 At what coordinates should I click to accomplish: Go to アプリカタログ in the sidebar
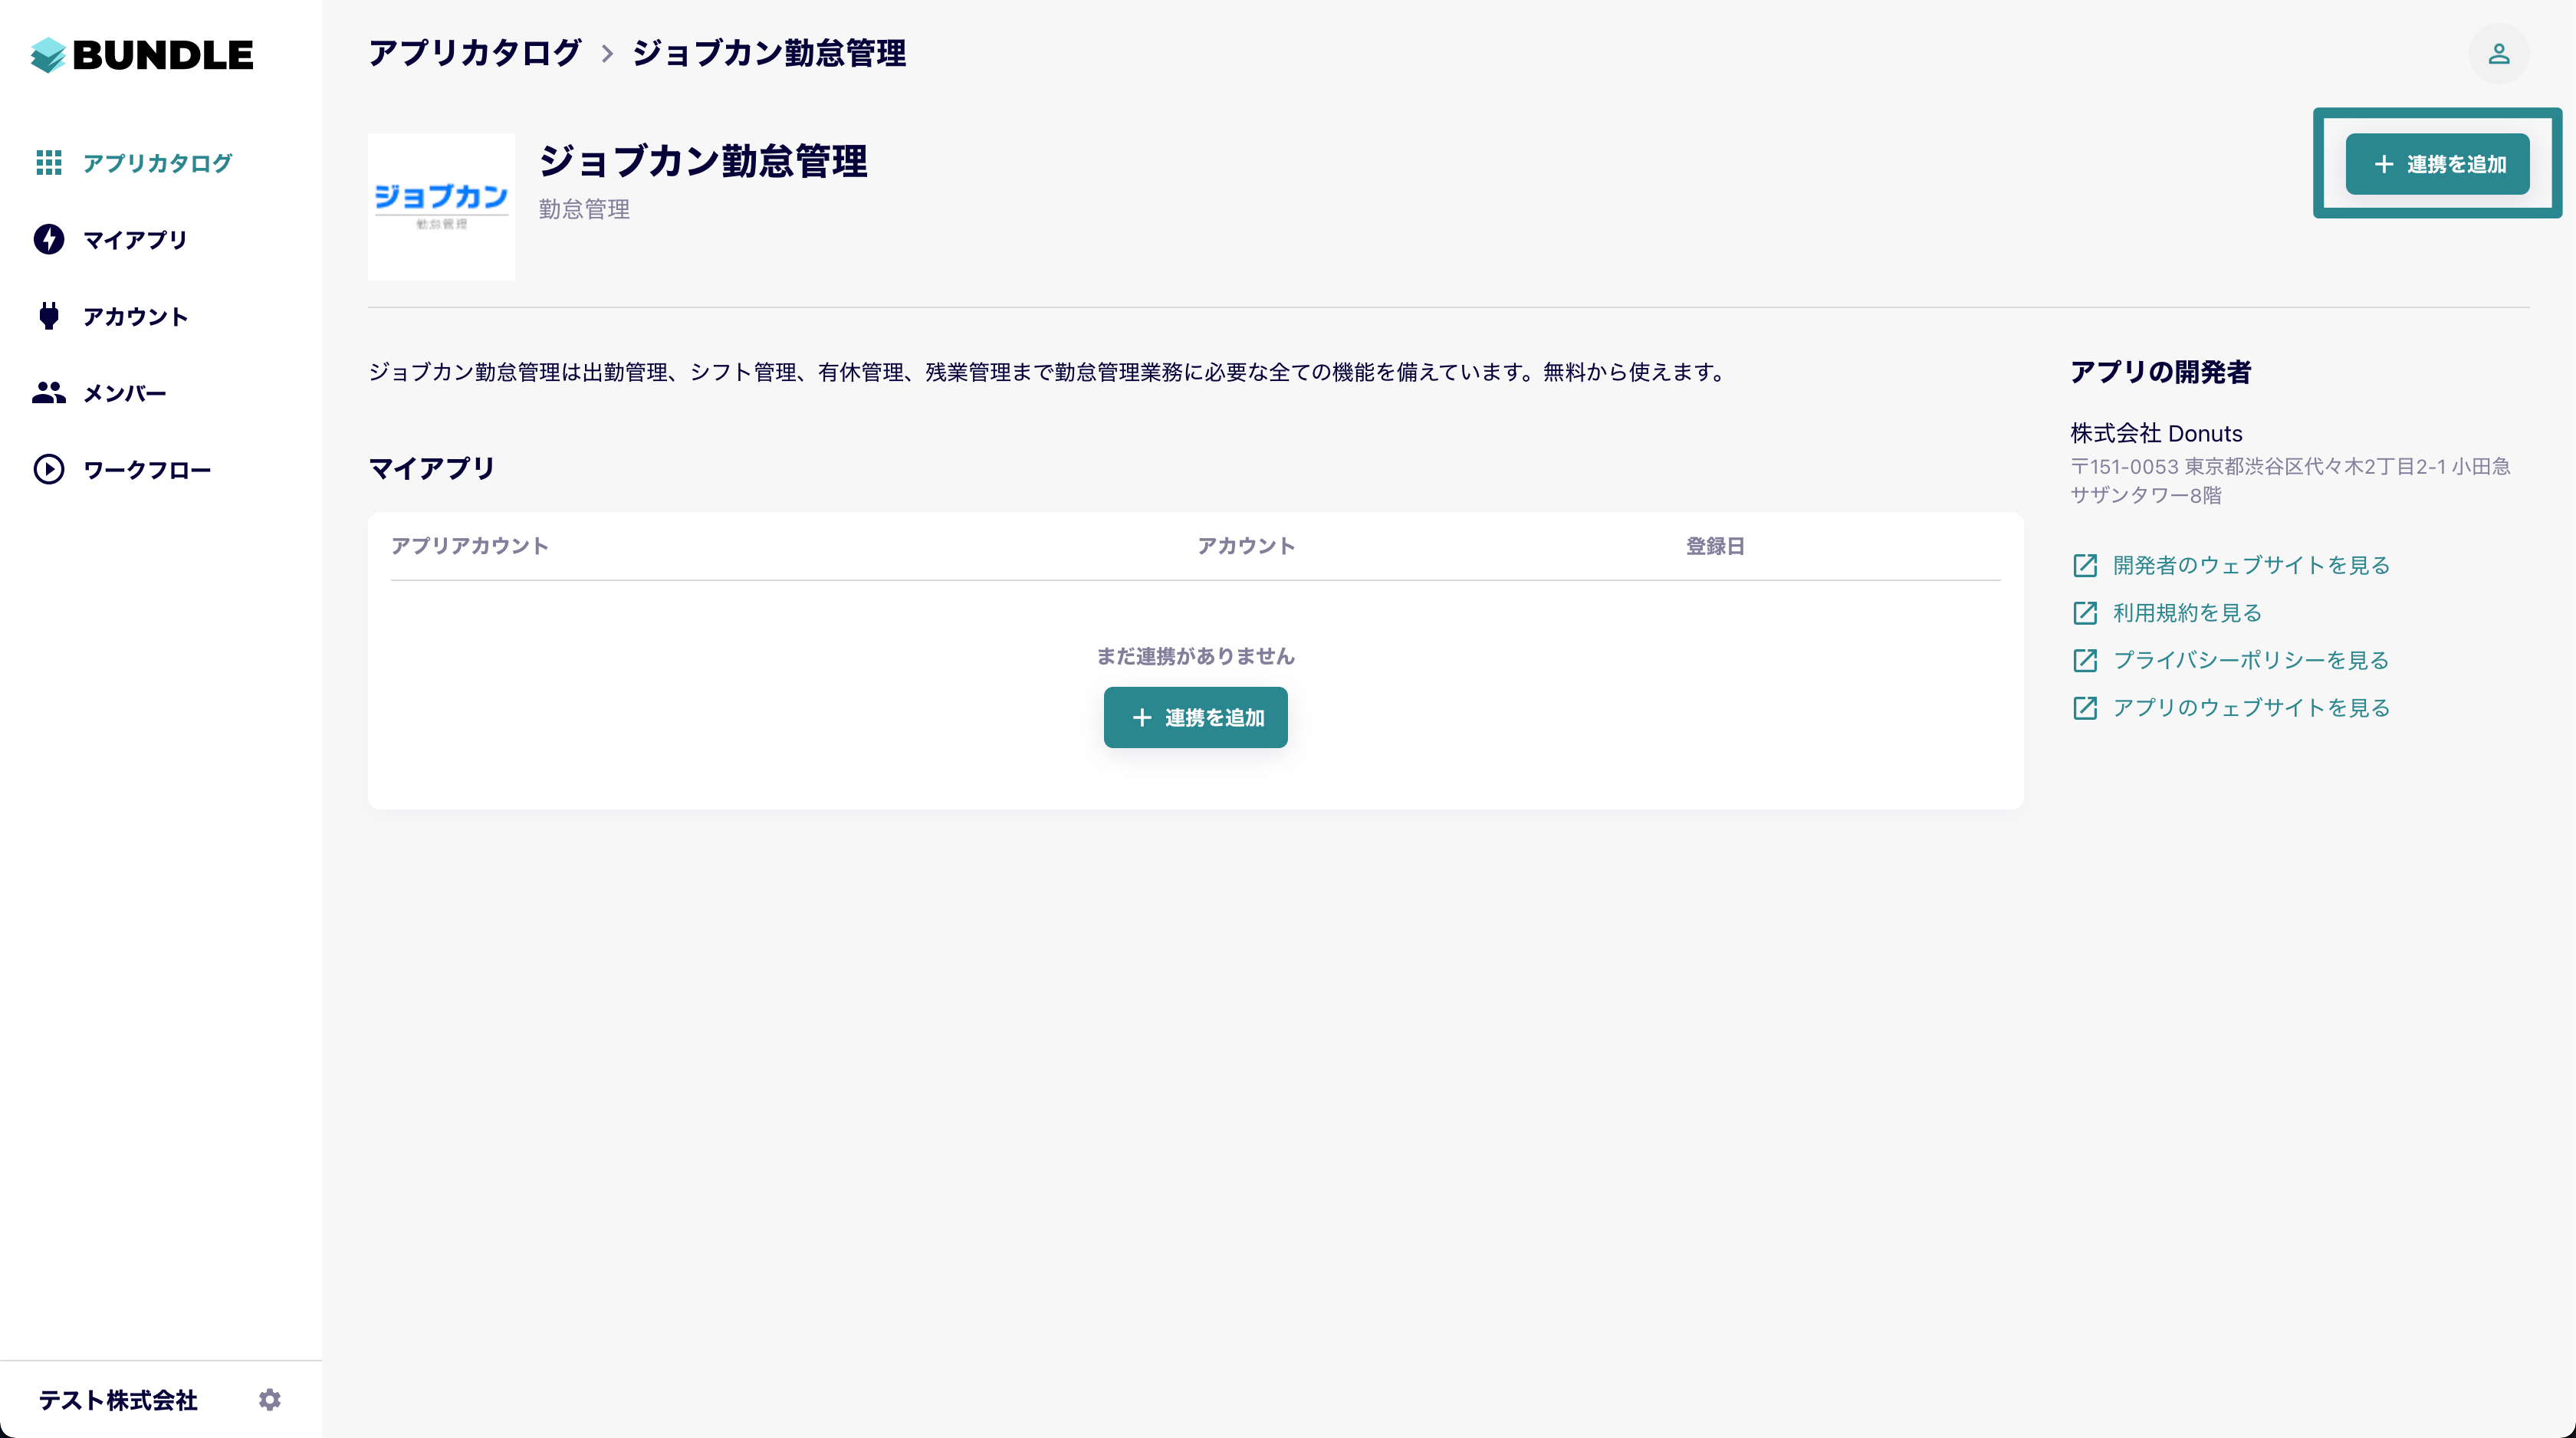click(x=158, y=163)
